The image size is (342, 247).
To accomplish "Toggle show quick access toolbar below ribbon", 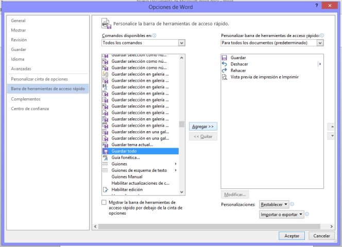I will [x=104, y=202].
